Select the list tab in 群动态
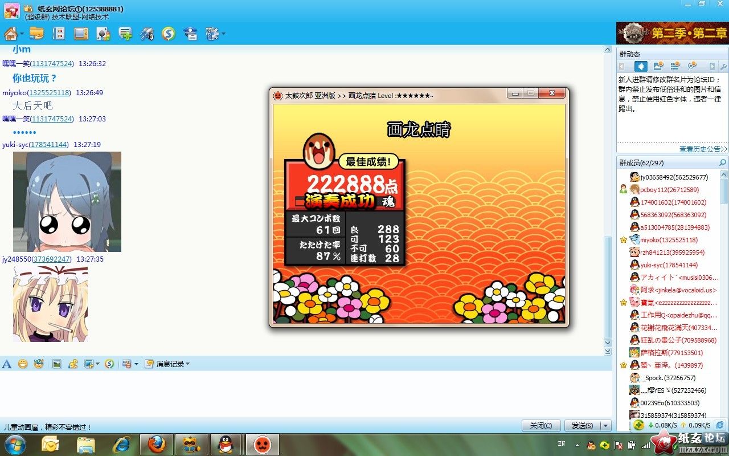The image size is (729, 456). click(675, 66)
